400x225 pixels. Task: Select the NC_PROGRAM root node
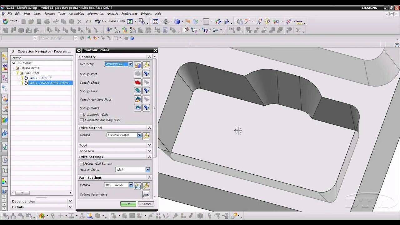[22, 63]
